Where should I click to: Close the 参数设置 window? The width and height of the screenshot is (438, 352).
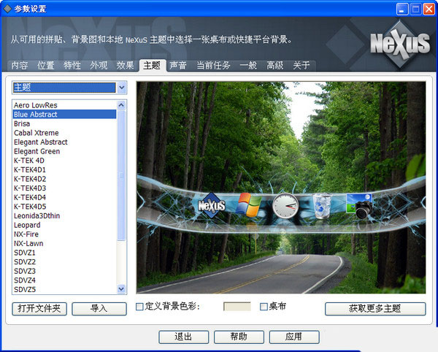429,9
